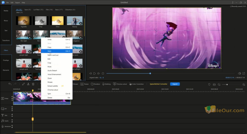This screenshot has height=134, width=247.
Task: Open the Chroma cutout tool in toolbar
Action: tap(120, 84)
